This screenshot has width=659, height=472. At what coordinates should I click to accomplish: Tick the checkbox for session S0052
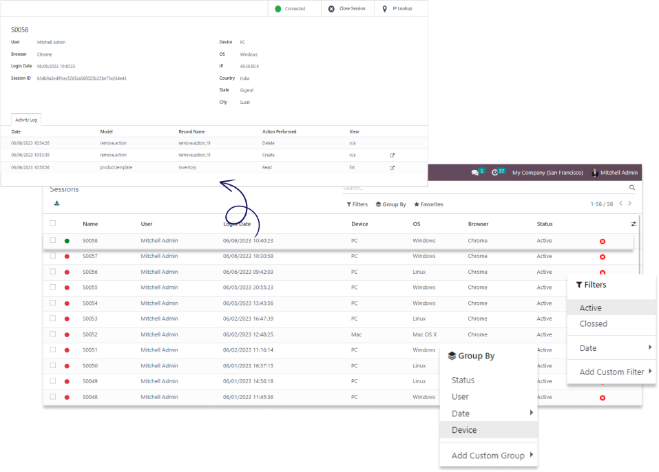coord(53,334)
